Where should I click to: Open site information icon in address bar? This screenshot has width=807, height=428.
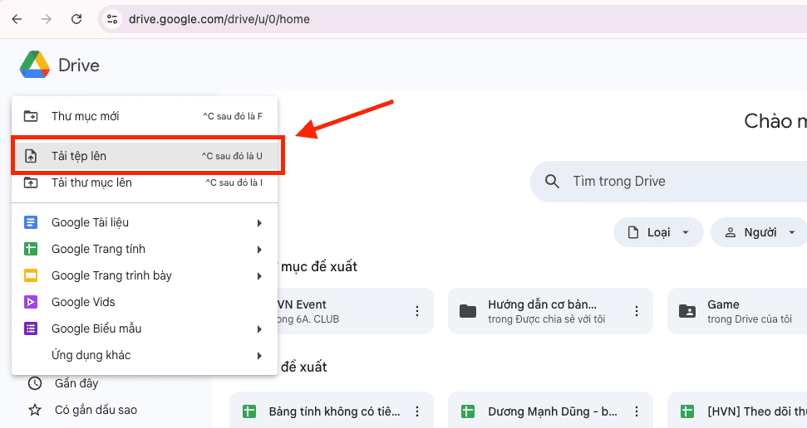pyautogui.click(x=112, y=19)
